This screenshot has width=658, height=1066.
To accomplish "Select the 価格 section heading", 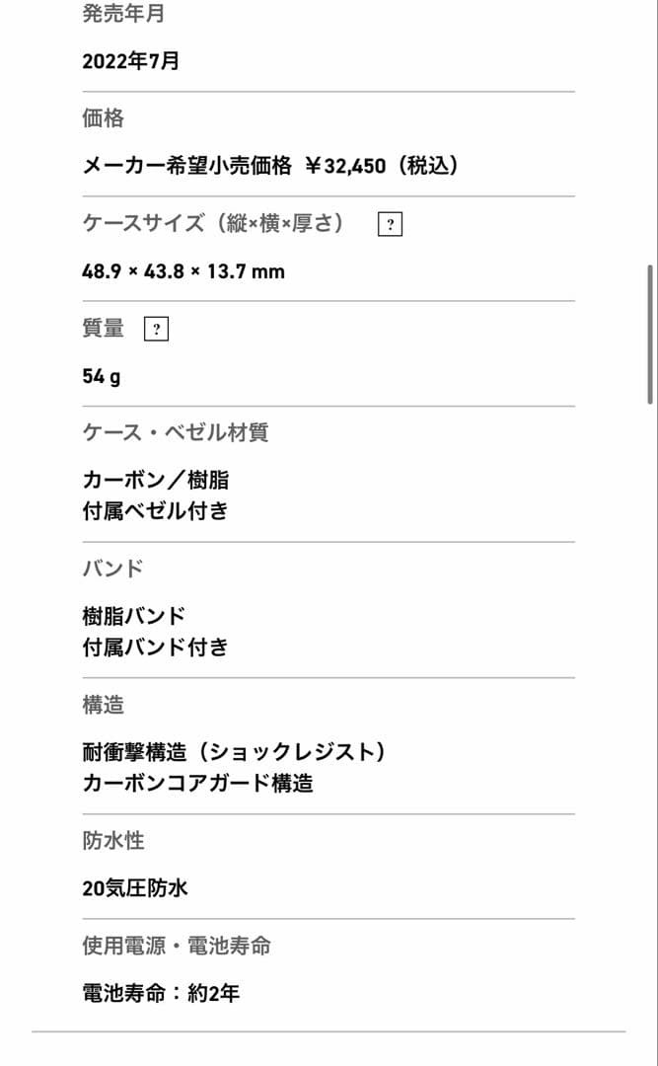I will 104,117.
